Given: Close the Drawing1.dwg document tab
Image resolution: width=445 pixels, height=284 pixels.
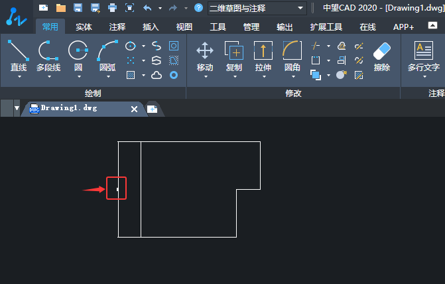Looking at the screenshot, I should coord(134,109).
